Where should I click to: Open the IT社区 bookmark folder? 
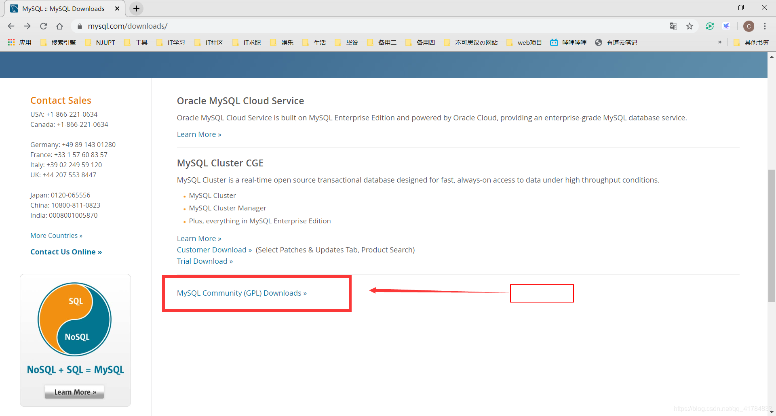(x=209, y=42)
